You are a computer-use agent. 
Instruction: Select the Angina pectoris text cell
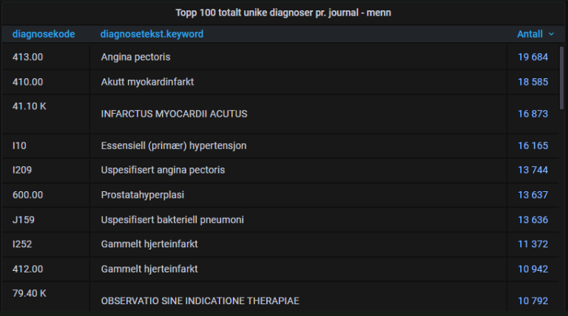(135, 57)
